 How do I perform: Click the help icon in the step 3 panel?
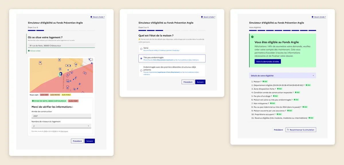pyautogui.click(x=202, y=17)
